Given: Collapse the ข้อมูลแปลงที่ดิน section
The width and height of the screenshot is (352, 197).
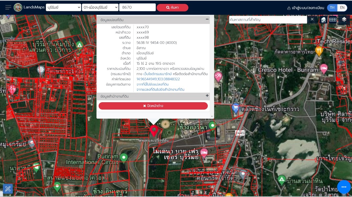Looking at the screenshot, I should point(207,19).
